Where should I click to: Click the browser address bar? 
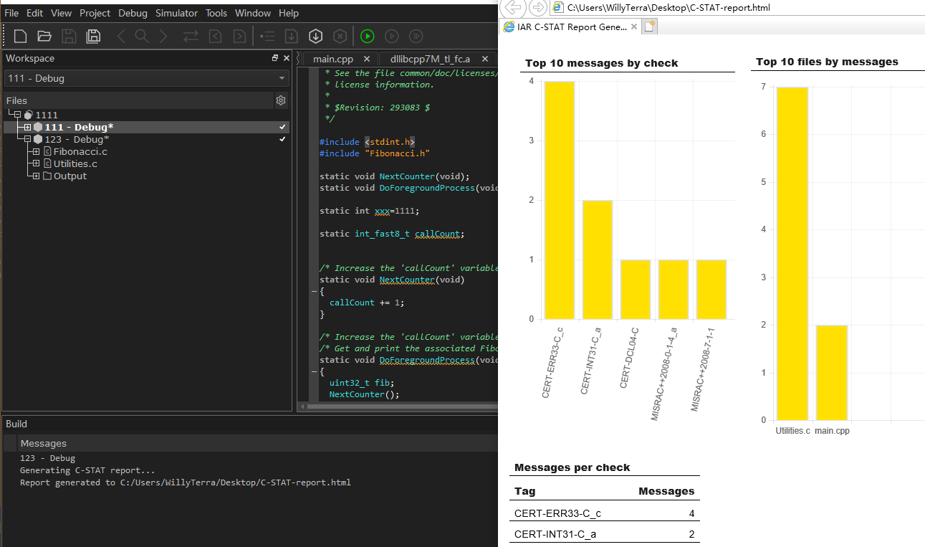(738, 8)
